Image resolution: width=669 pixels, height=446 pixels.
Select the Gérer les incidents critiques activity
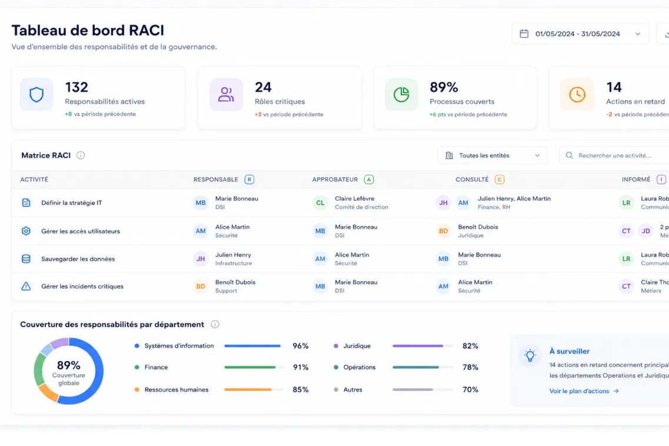pos(82,287)
